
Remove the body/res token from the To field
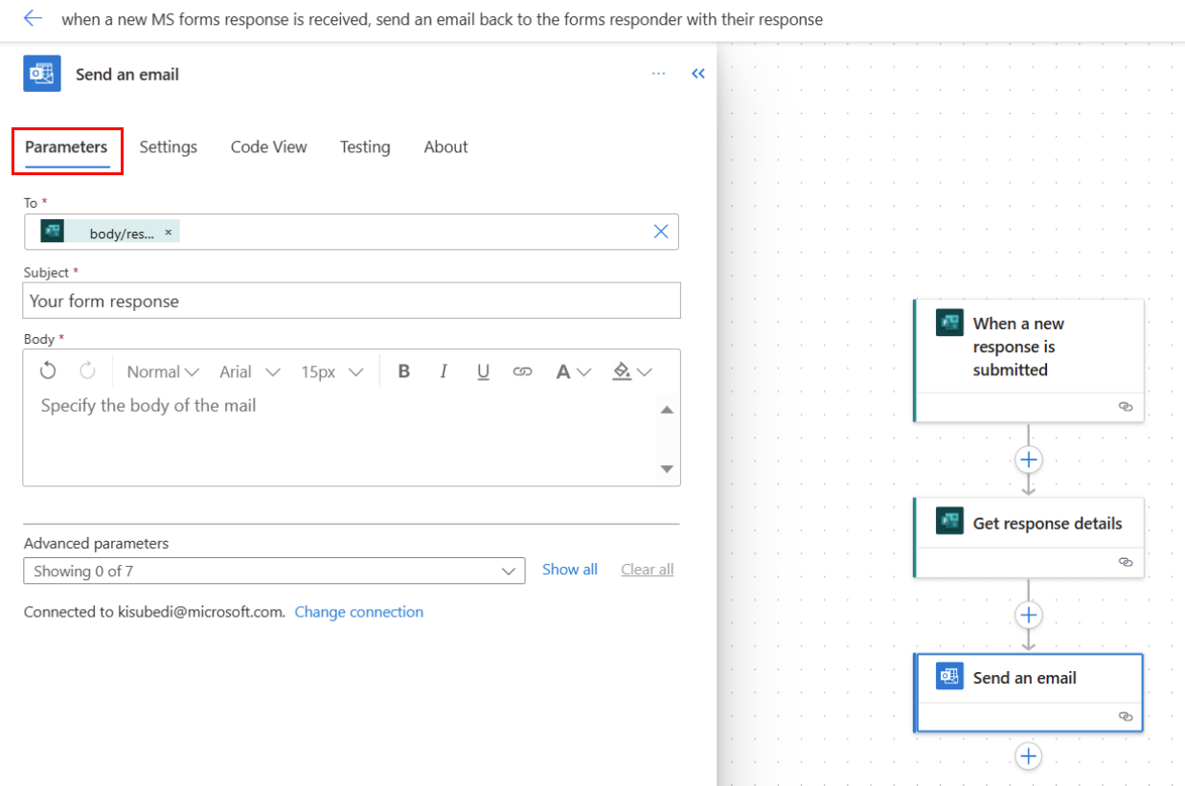(x=169, y=232)
